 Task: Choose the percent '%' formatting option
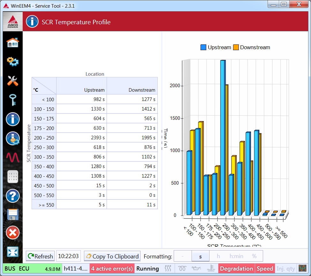tap(254, 256)
